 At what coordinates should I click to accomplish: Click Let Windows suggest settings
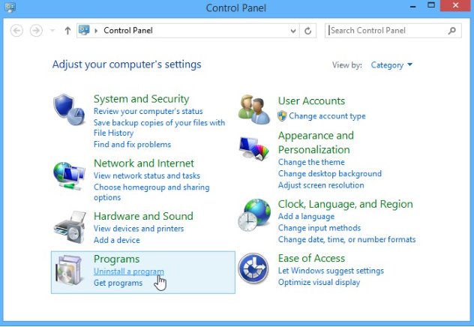[x=331, y=271]
